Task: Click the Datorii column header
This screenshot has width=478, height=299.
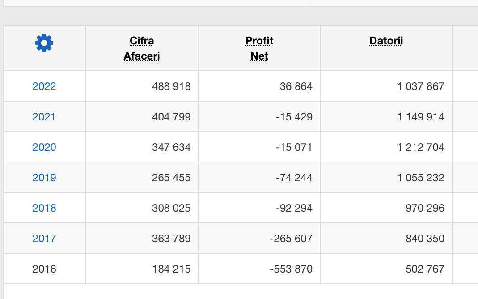Action: pyautogui.click(x=386, y=41)
